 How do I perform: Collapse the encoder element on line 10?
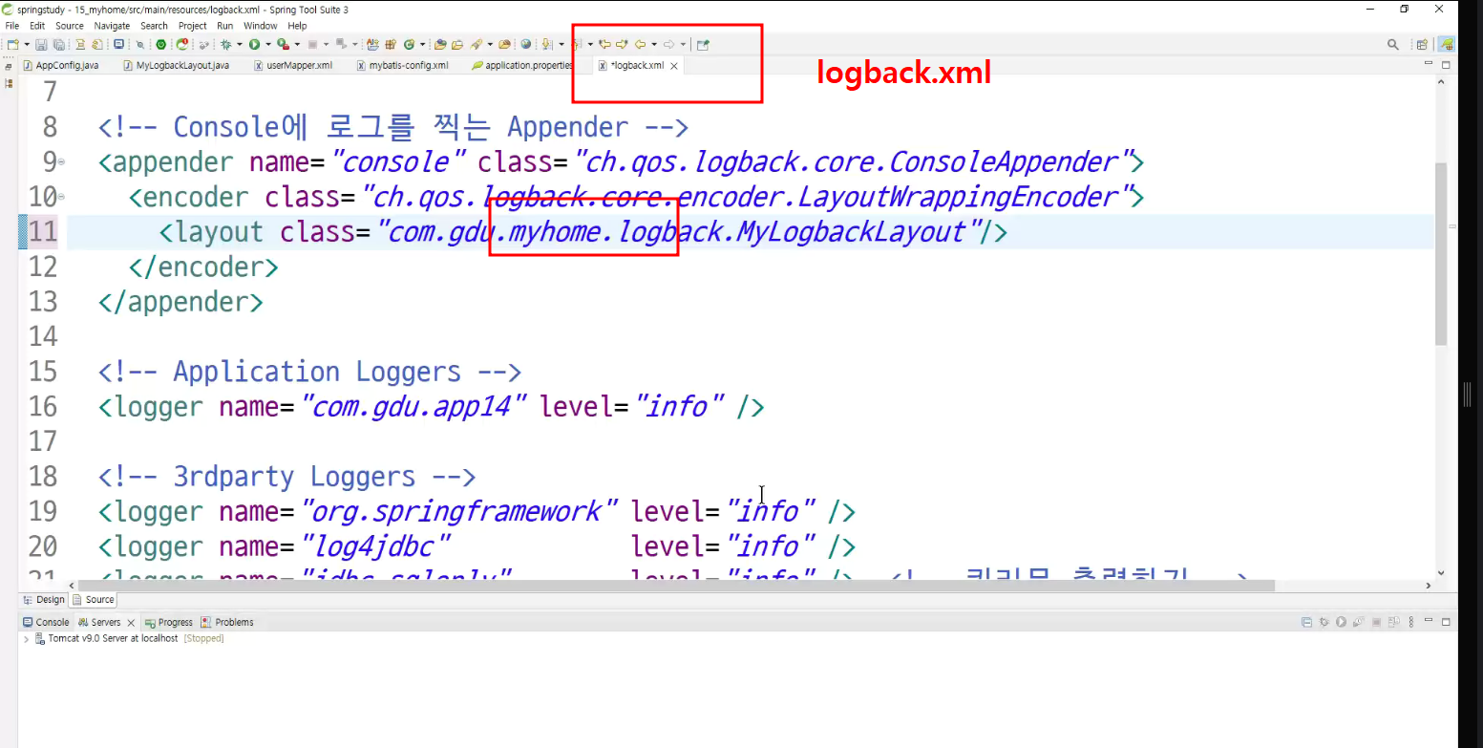pos(62,198)
